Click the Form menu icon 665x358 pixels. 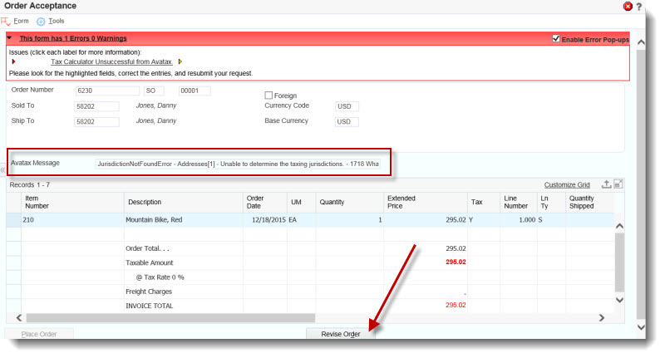coord(6,21)
